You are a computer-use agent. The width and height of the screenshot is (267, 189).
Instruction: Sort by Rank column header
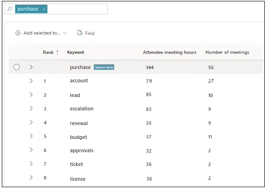pos(48,52)
